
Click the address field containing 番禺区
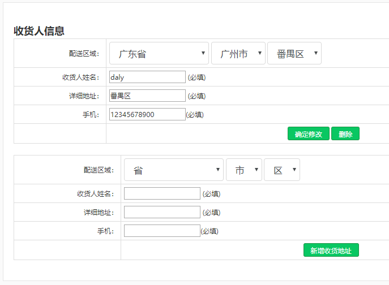pyautogui.click(x=147, y=96)
